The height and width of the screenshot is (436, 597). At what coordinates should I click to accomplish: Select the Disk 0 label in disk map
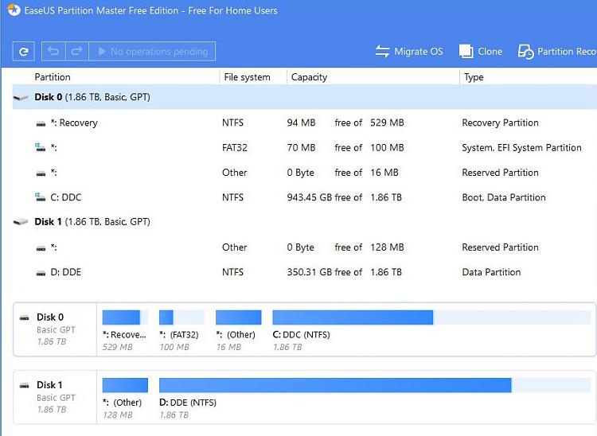[50, 317]
